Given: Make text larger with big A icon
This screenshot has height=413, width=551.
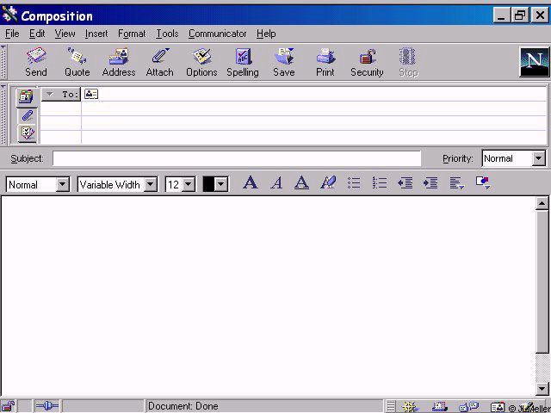Looking at the screenshot, I should [251, 183].
